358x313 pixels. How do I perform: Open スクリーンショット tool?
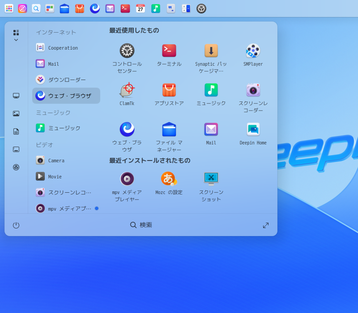(211, 178)
